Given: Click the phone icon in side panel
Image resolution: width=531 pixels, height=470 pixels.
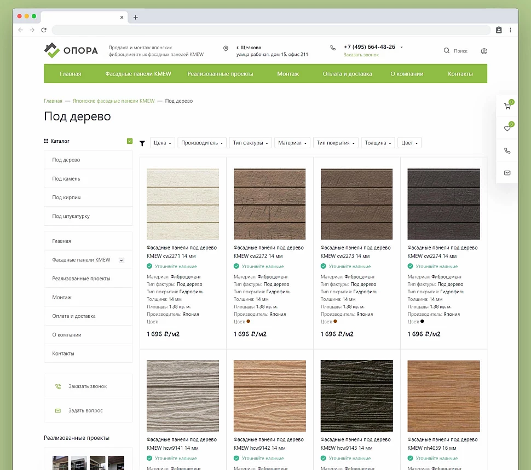Looking at the screenshot, I should pos(507,150).
